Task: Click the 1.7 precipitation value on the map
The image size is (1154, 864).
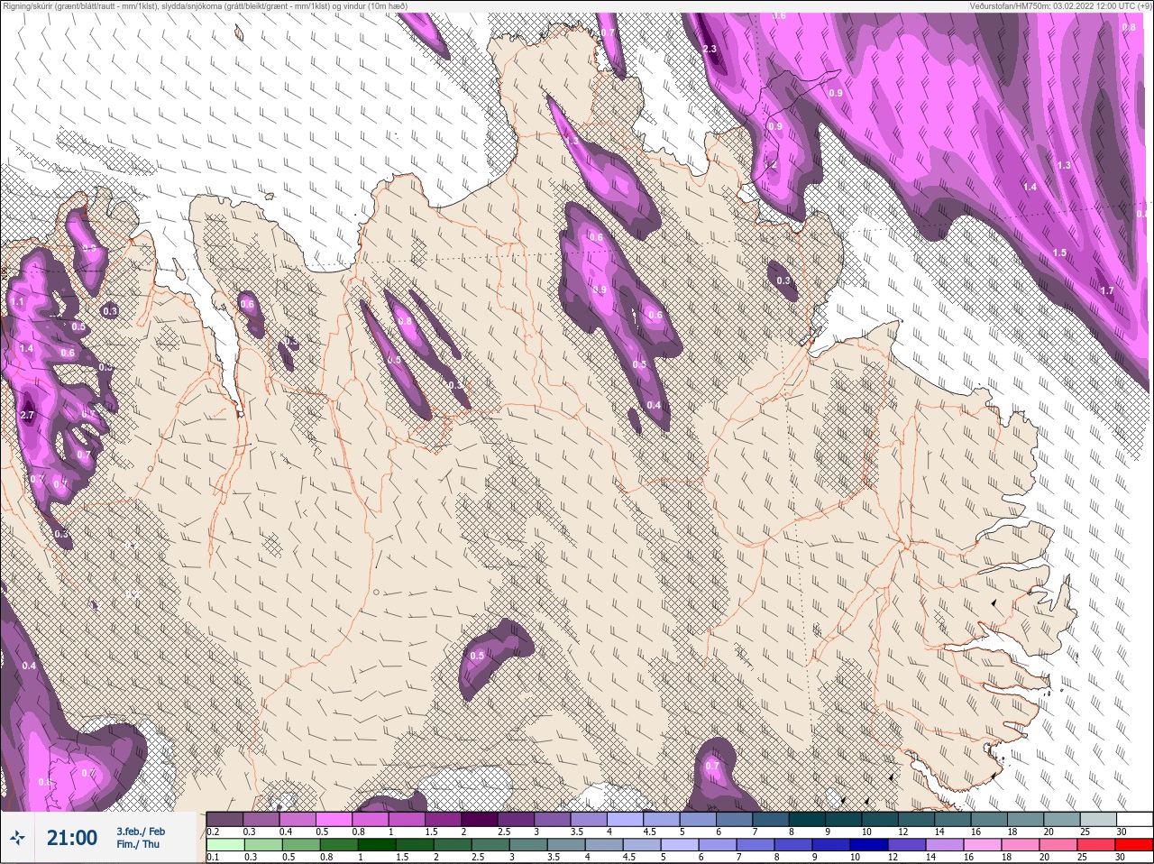Action: click(1107, 290)
